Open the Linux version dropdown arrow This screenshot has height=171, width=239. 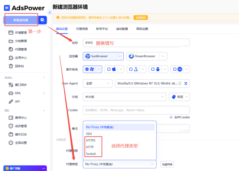pos(143,69)
